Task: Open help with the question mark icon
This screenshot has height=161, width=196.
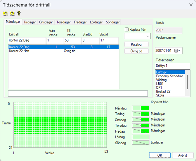Action: 19,13
